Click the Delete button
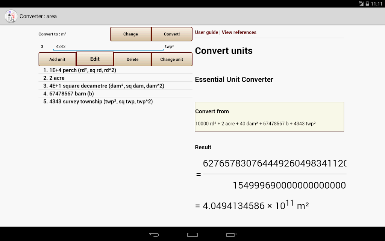This screenshot has width=385, height=241. click(x=133, y=59)
